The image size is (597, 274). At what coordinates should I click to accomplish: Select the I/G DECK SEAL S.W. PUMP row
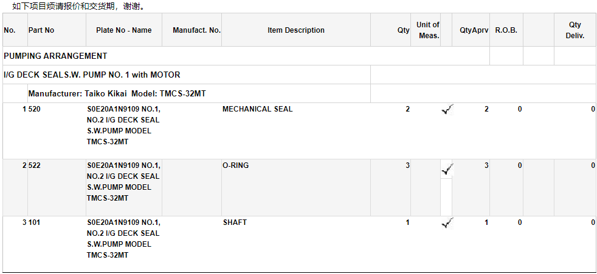[x=92, y=75]
